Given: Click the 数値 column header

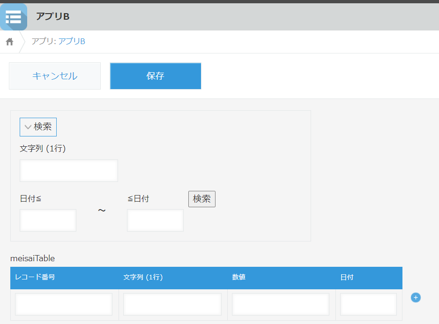Looking at the screenshot, I should pos(282,278).
